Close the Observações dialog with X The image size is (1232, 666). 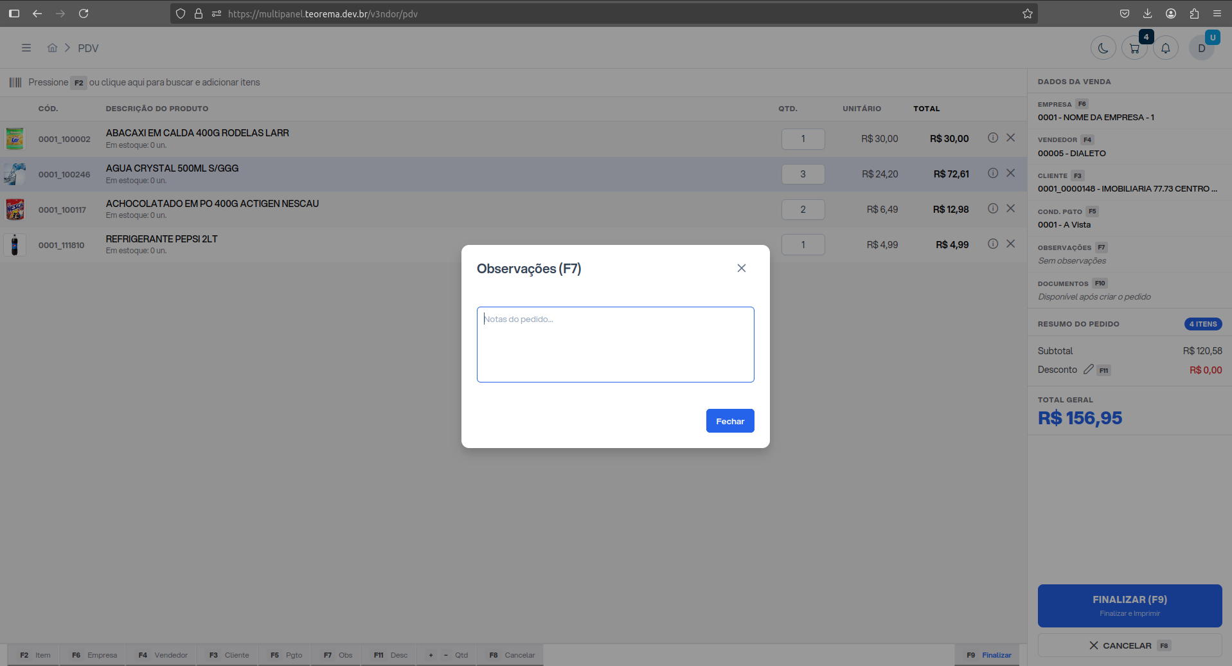(742, 268)
